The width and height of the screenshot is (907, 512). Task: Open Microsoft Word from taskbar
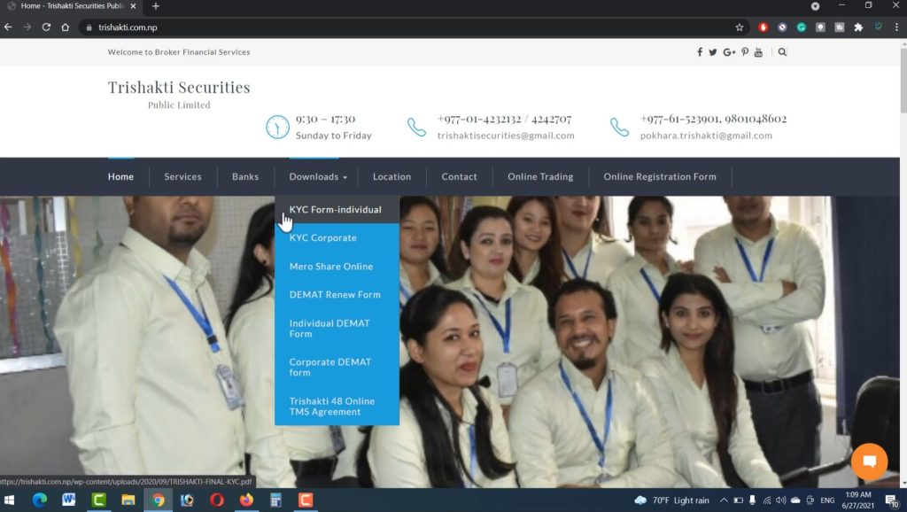click(69, 500)
